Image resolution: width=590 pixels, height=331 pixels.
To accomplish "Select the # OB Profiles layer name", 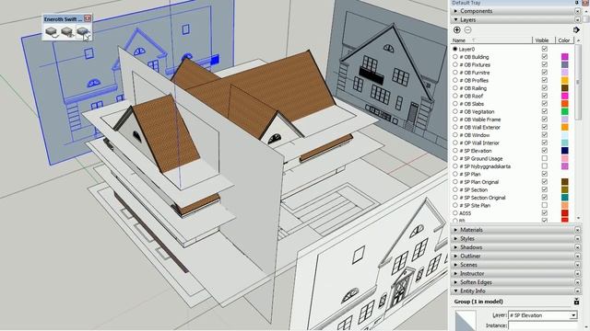I will 474,80.
